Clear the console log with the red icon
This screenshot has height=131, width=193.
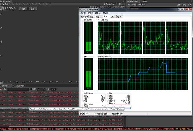tap(1, 89)
